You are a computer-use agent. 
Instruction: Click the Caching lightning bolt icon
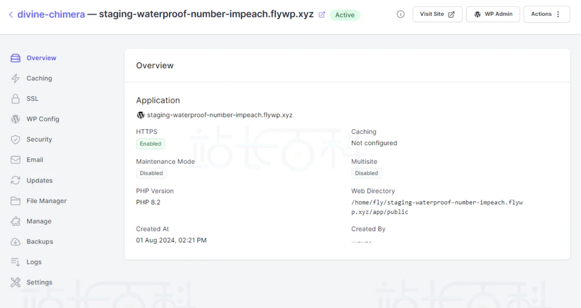coord(15,78)
